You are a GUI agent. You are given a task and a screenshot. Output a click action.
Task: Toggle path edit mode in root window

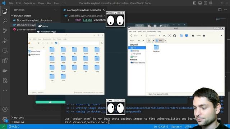pos(149,40)
